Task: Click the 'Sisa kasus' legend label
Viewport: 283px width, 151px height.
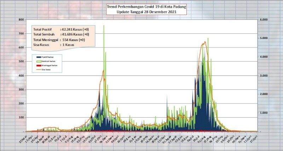Action: [x=46, y=69]
